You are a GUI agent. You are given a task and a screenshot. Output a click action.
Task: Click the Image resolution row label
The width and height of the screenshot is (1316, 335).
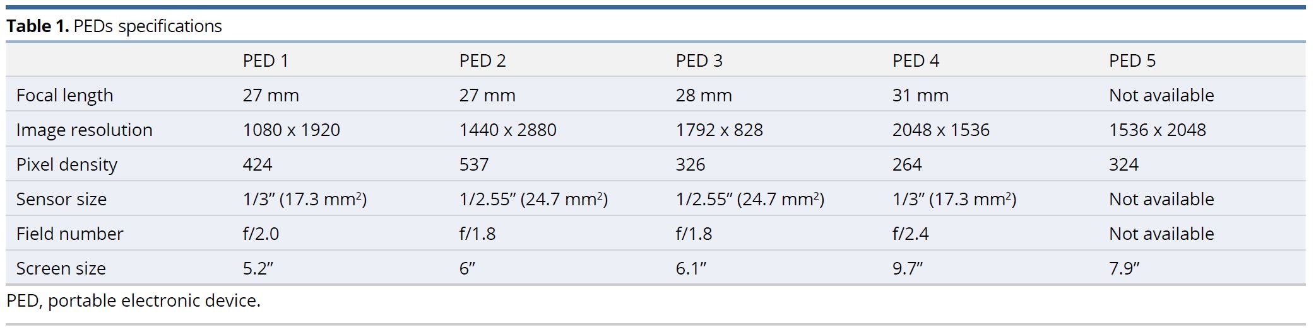pyautogui.click(x=85, y=130)
